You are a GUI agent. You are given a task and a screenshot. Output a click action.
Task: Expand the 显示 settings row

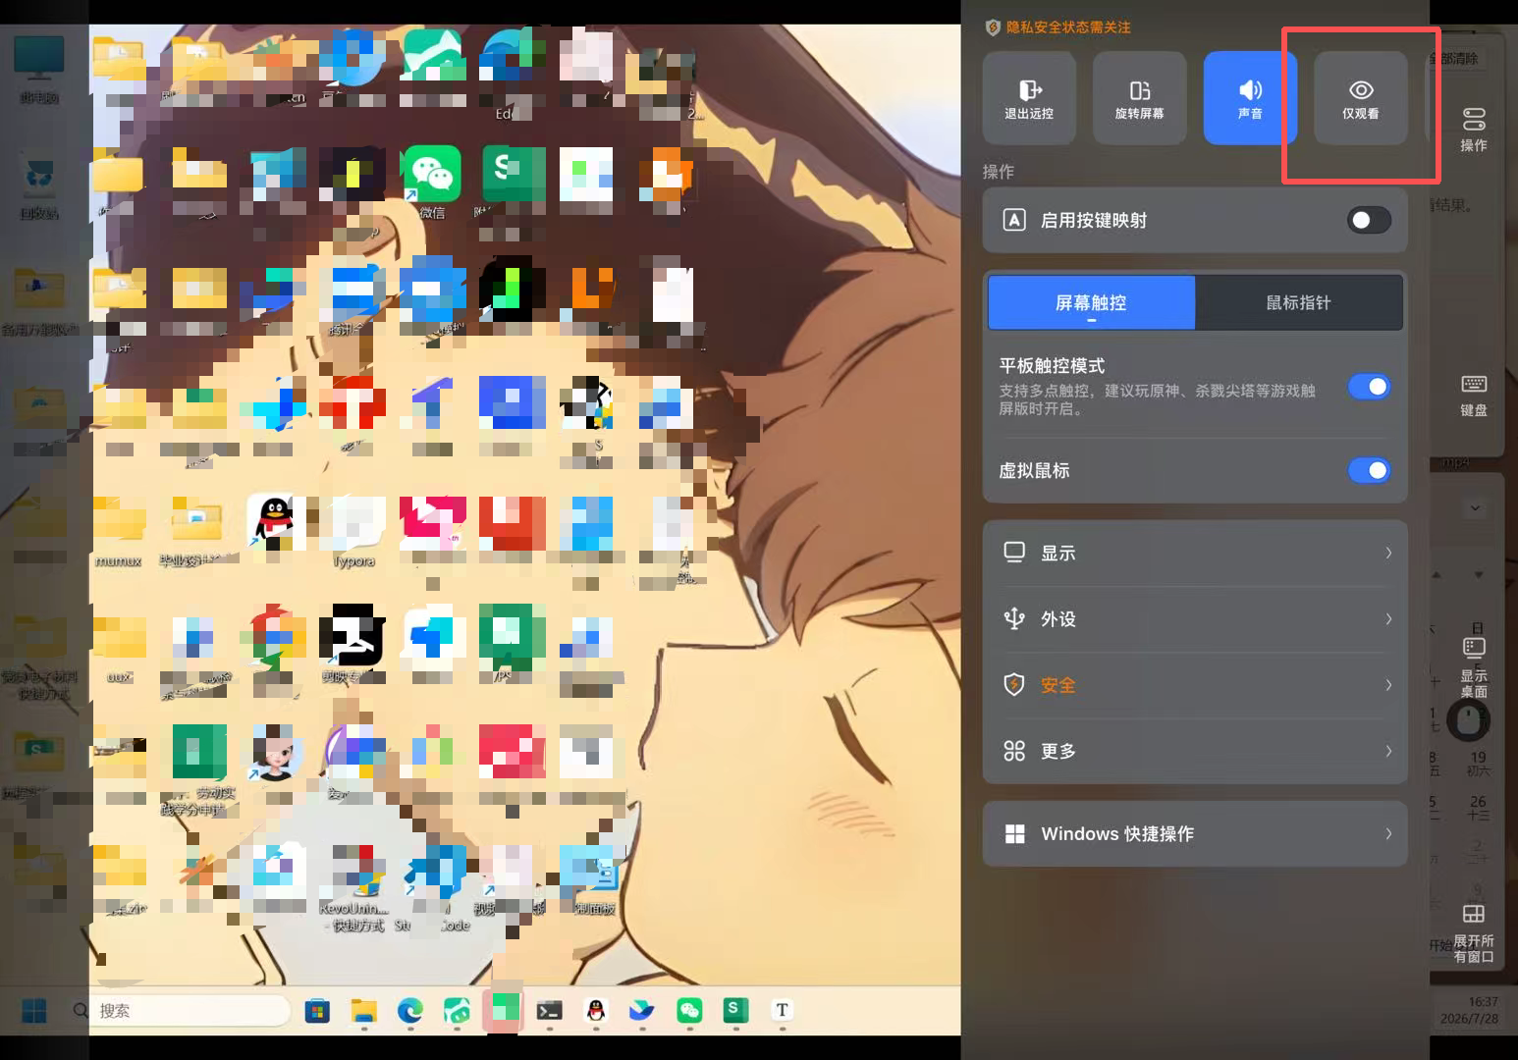(x=1195, y=553)
